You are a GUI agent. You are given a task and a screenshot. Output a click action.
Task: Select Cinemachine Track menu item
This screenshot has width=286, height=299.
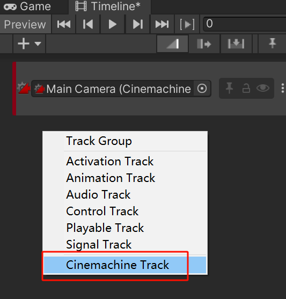coord(125,265)
